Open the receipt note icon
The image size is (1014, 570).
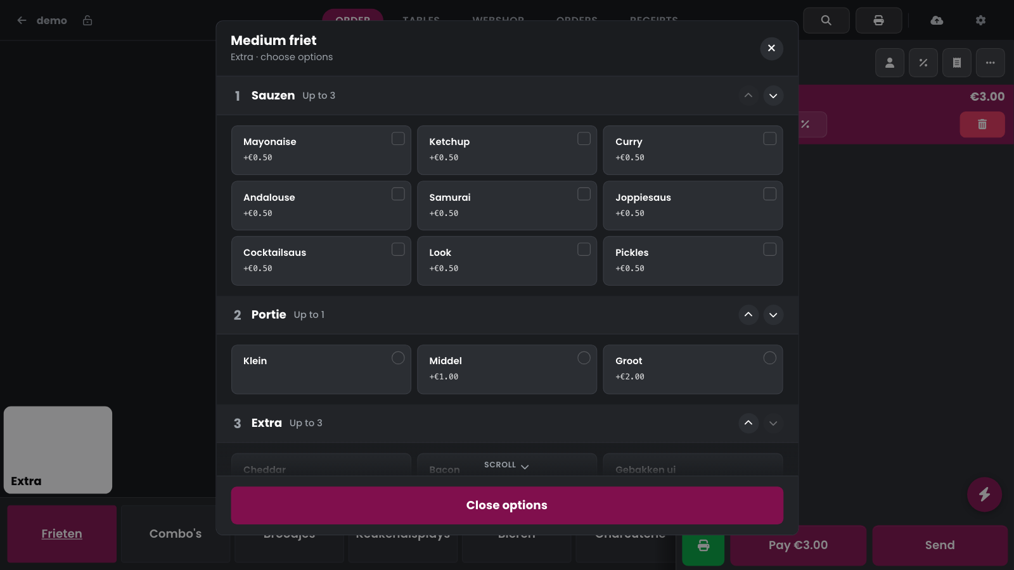point(957,63)
